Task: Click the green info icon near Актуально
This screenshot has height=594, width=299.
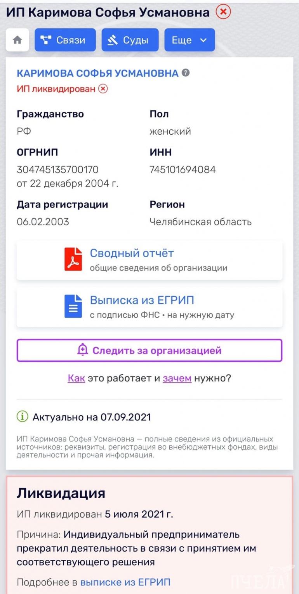Action: [23, 417]
